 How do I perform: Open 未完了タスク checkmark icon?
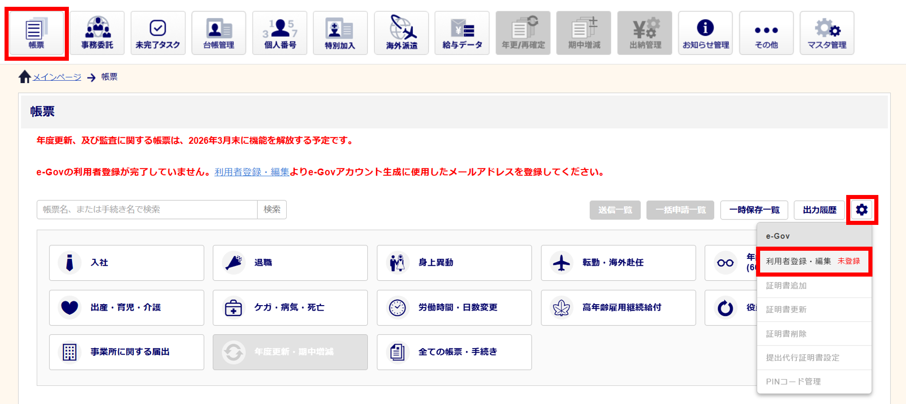158,33
